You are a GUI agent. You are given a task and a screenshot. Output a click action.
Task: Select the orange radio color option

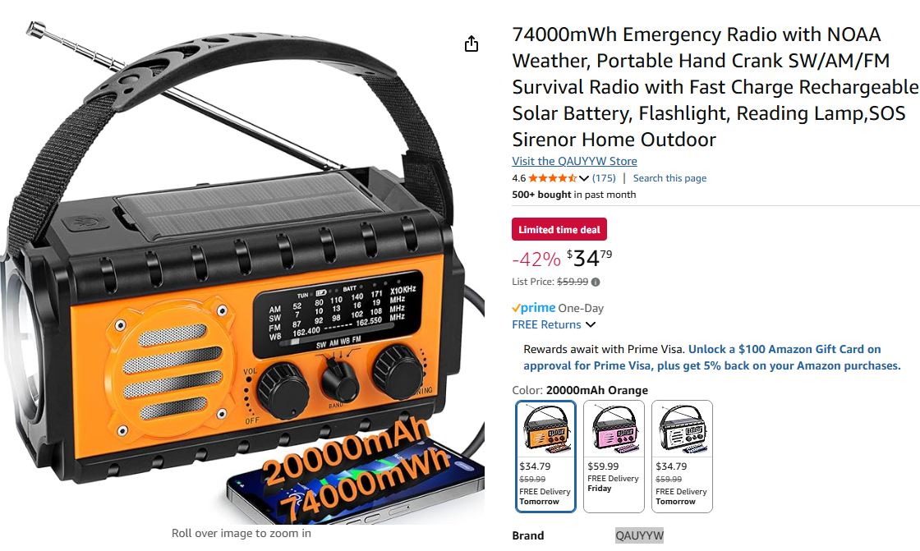point(545,456)
